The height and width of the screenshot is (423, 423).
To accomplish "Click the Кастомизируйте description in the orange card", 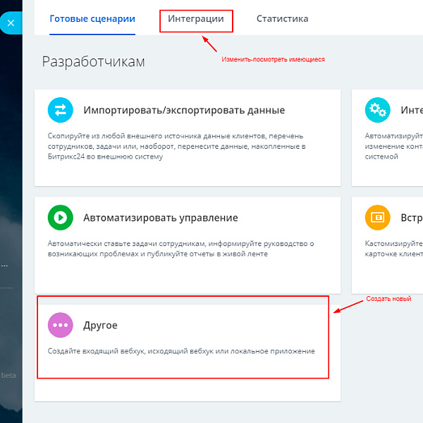I will click(x=393, y=248).
